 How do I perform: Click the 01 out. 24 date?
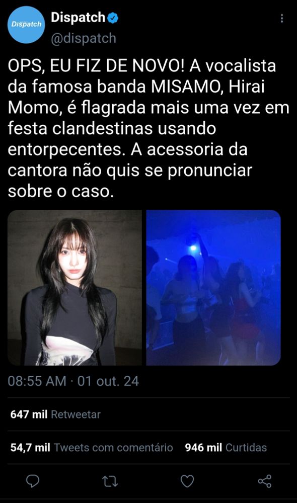pyautogui.click(x=108, y=381)
